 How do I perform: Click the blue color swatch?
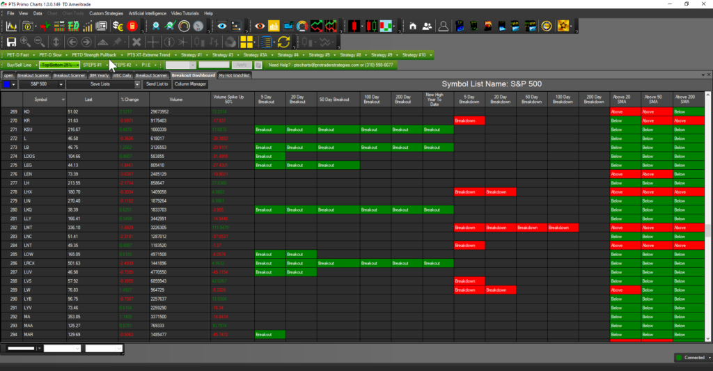pos(7,84)
